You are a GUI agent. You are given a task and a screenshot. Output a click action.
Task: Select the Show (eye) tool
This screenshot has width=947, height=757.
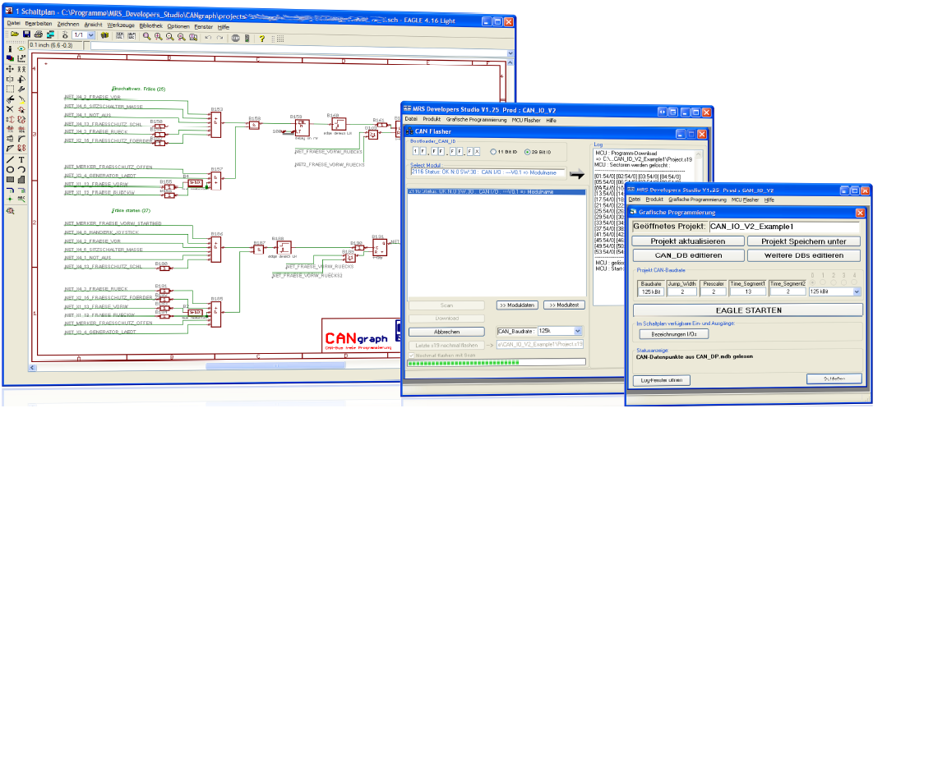[x=21, y=48]
